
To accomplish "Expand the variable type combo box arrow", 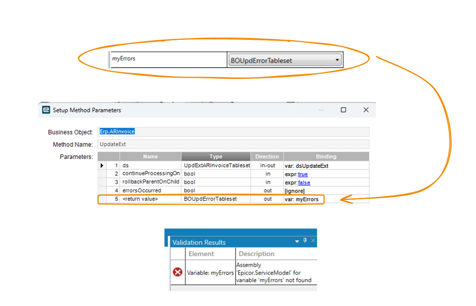I will point(337,59).
